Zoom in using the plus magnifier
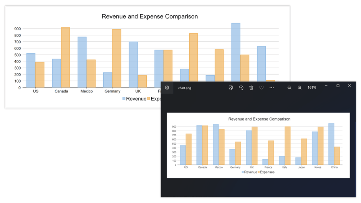The image size is (361, 203). pos(300,88)
